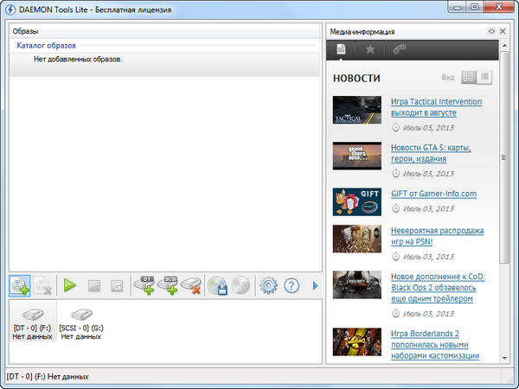This screenshot has height=389, width=519.
Task: Click the Remove virtual drive icon
Action: [191, 286]
